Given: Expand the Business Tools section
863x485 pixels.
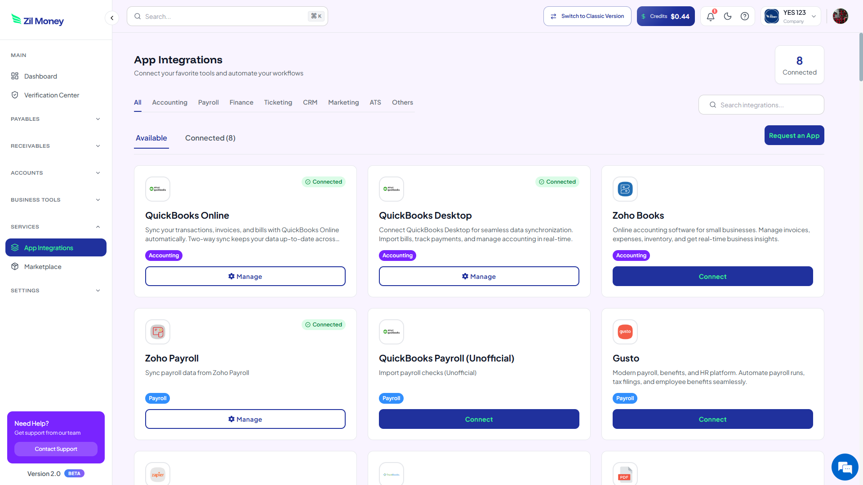Looking at the screenshot, I should click(x=56, y=200).
